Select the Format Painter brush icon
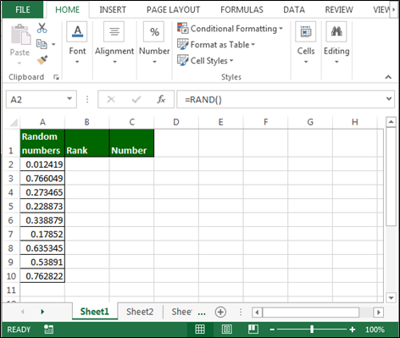The image size is (400, 338). coord(42,59)
